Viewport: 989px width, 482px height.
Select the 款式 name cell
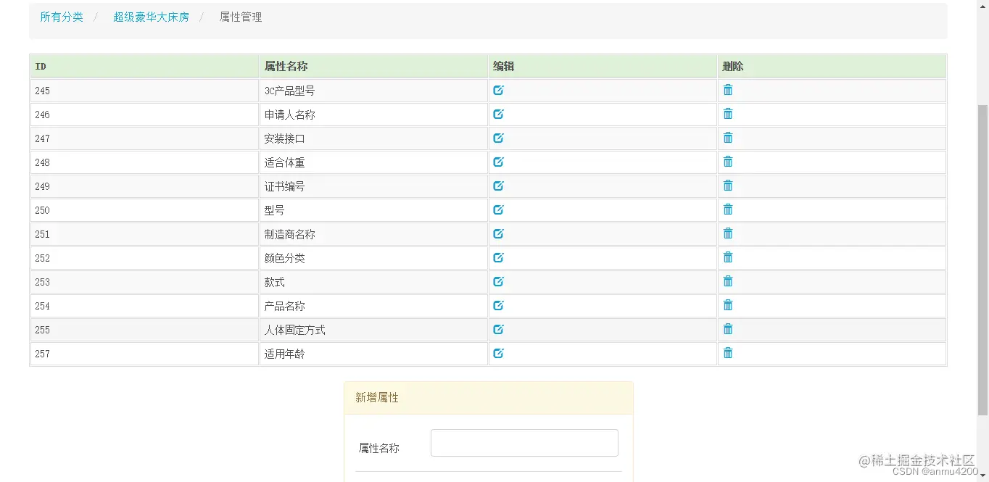coord(374,282)
